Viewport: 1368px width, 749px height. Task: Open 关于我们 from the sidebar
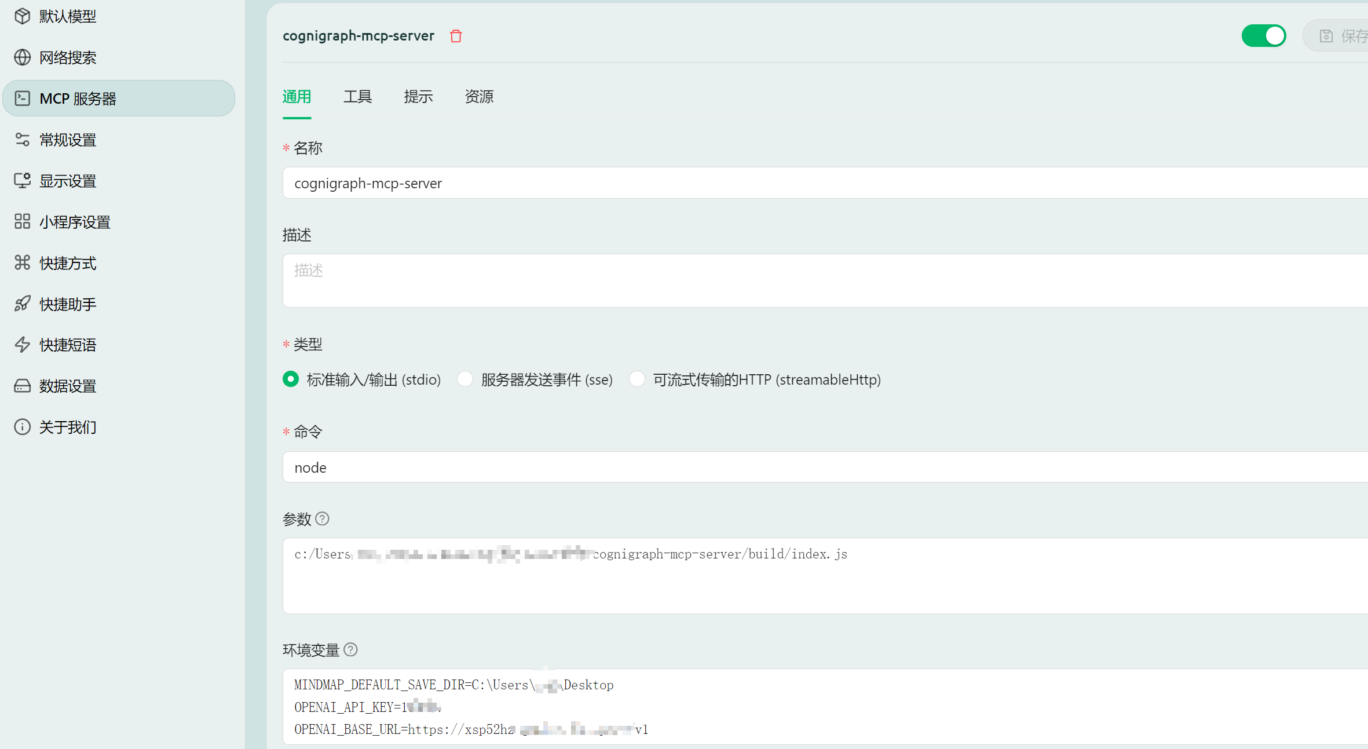pos(66,427)
